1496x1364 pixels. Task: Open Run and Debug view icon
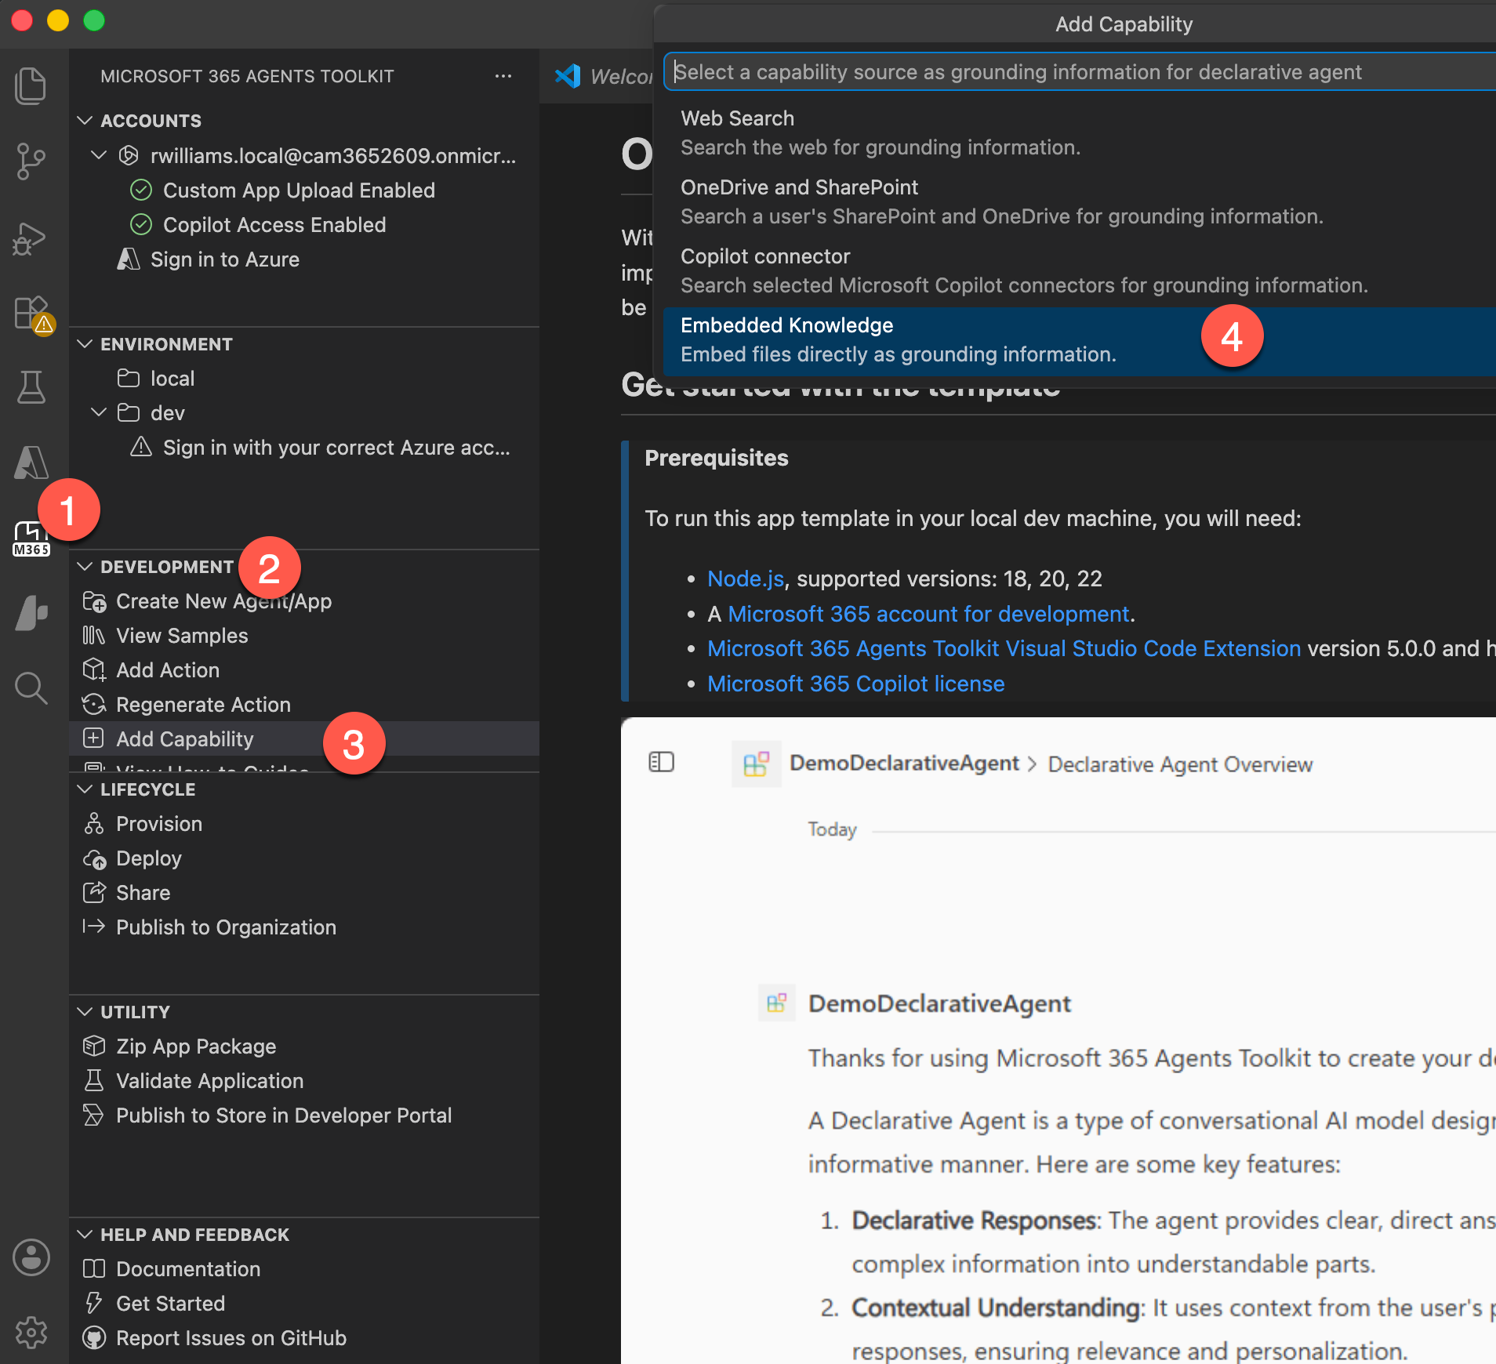click(x=31, y=238)
